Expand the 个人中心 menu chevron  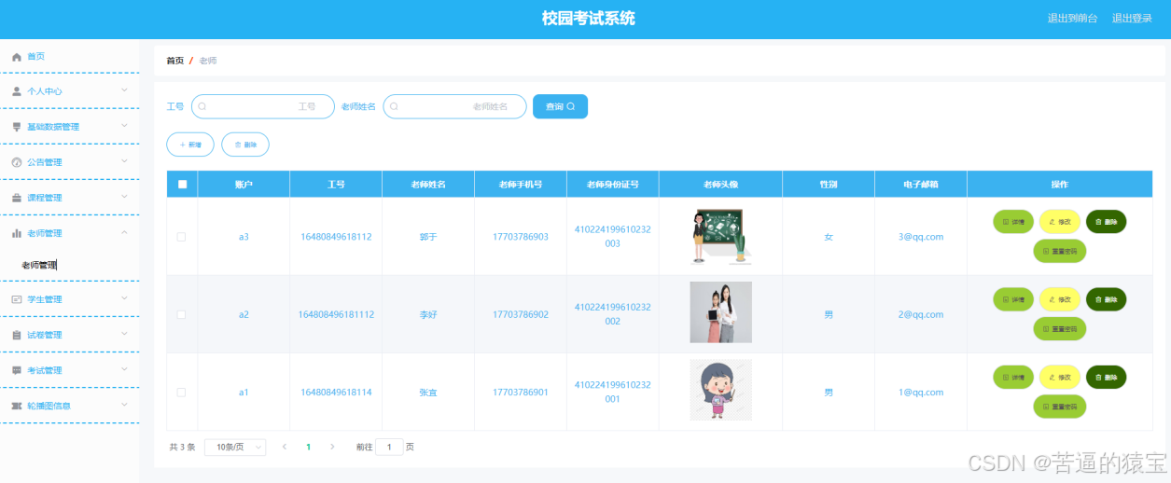(125, 90)
